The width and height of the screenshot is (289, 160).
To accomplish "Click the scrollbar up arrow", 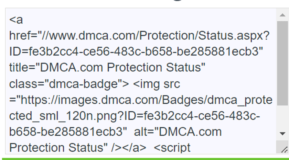I will tap(282, 15).
